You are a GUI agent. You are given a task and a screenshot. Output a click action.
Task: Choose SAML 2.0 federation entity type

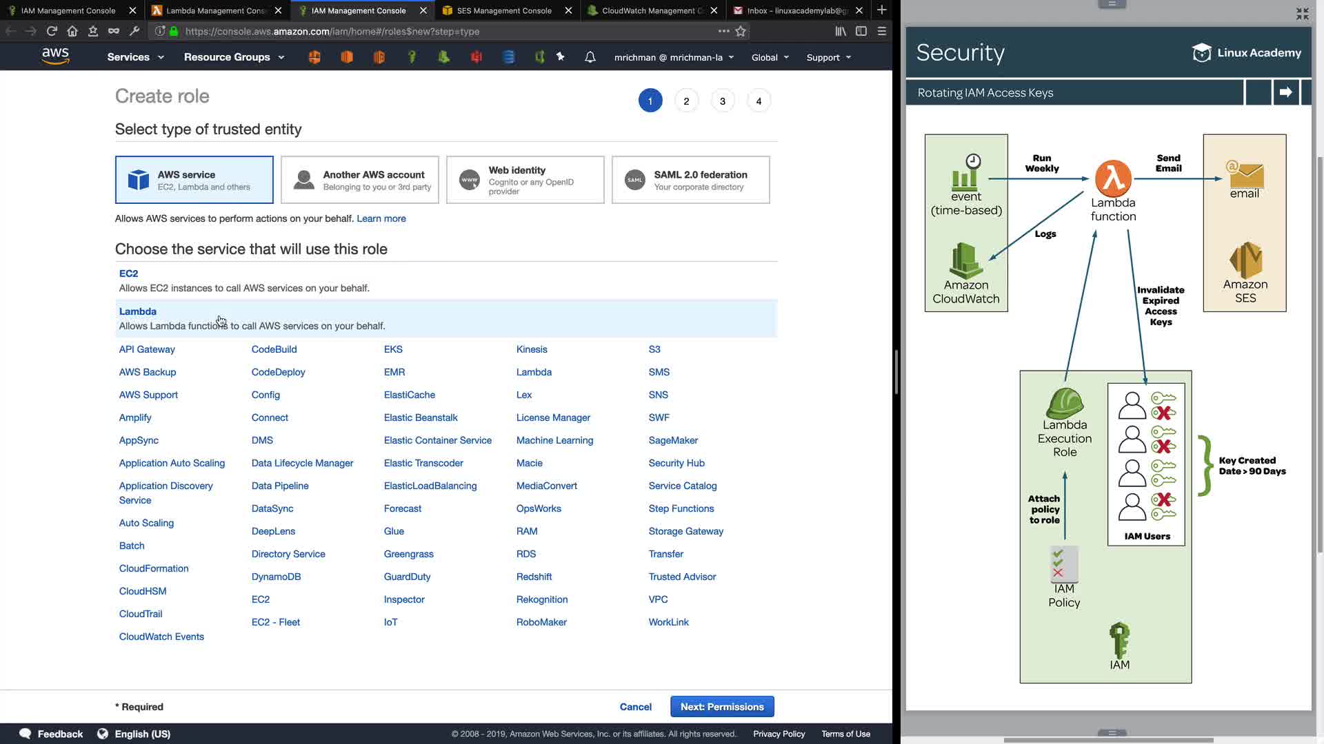coord(690,180)
